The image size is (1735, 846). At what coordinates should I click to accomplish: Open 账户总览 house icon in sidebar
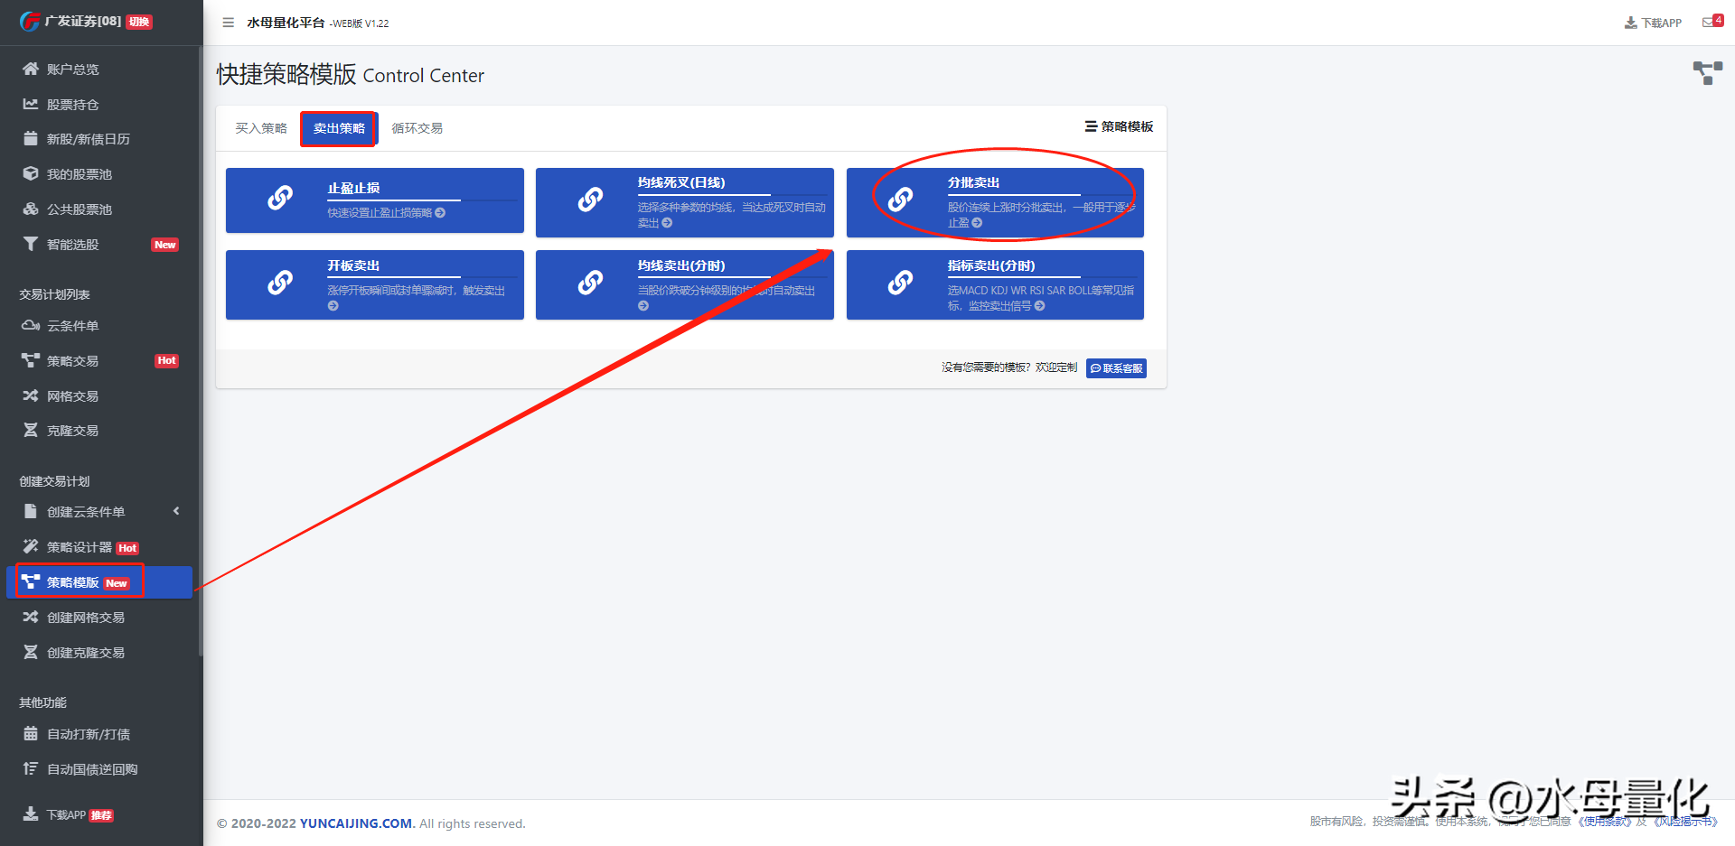click(31, 69)
